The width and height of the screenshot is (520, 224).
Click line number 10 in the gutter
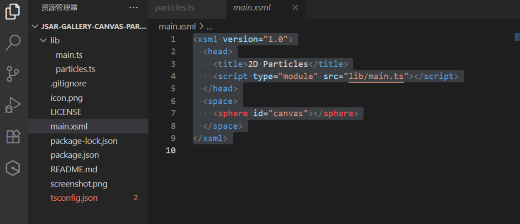[x=171, y=150]
